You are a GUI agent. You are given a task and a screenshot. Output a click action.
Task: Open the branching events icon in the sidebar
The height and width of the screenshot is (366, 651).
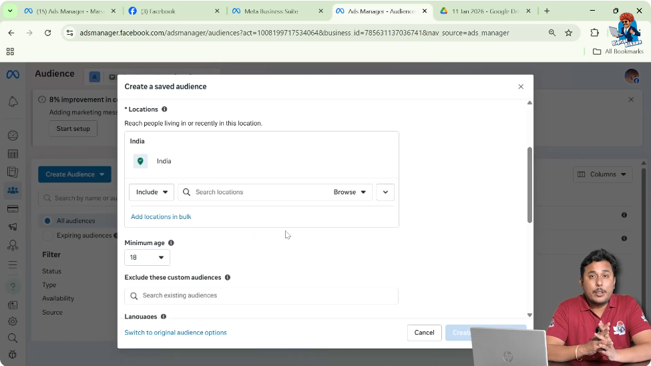[13, 245]
